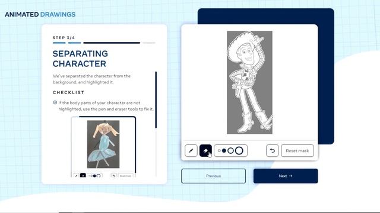Click the second step progress segment

74,43
